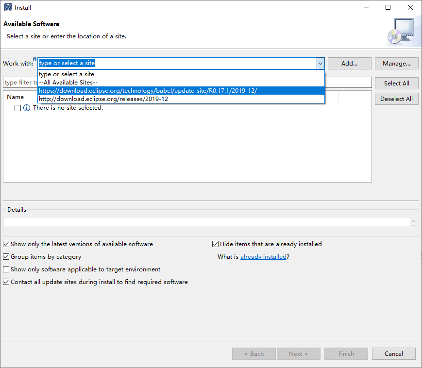Disable 'Group items by category' option
Screen dimensions: 422x368
(6, 257)
